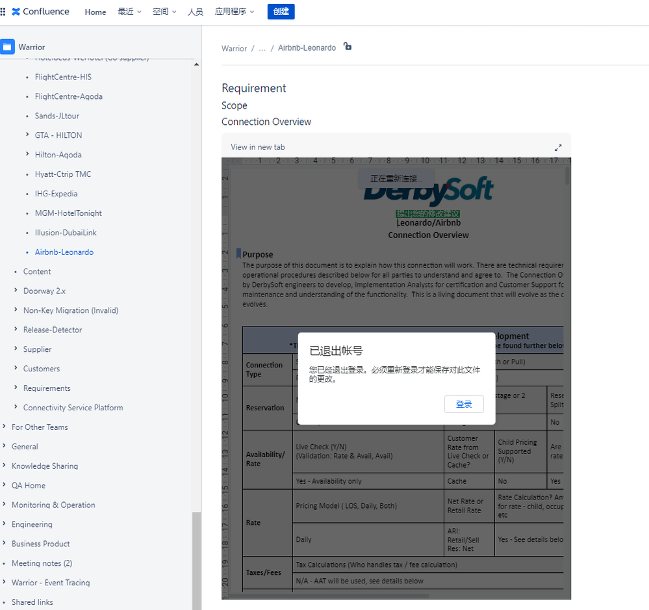Click the Purpose heading in document

point(257,254)
